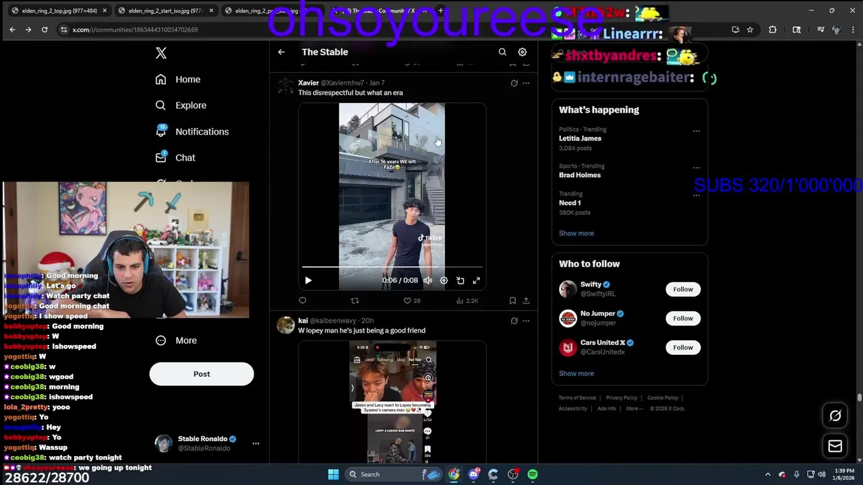Show hidden system tray icons
This screenshot has height=485, width=863.
(767, 474)
